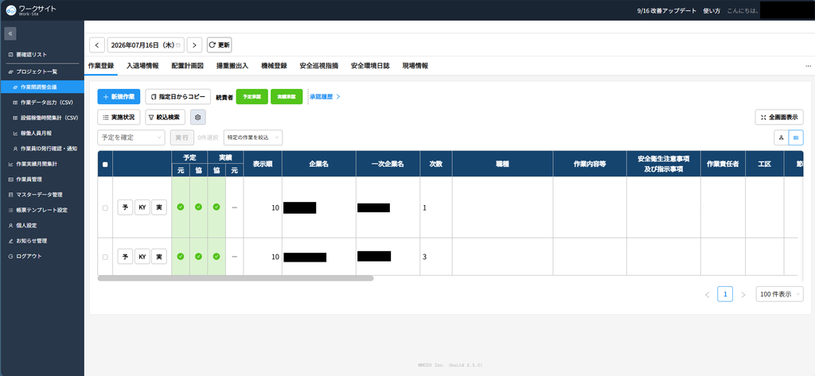
Task: Click the 実績 協 check icon in second row
Action: point(216,257)
